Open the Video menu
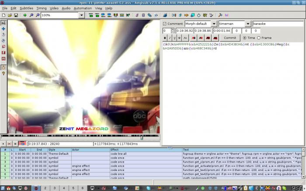This screenshot has width=306, height=191. (x=54, y=8)
